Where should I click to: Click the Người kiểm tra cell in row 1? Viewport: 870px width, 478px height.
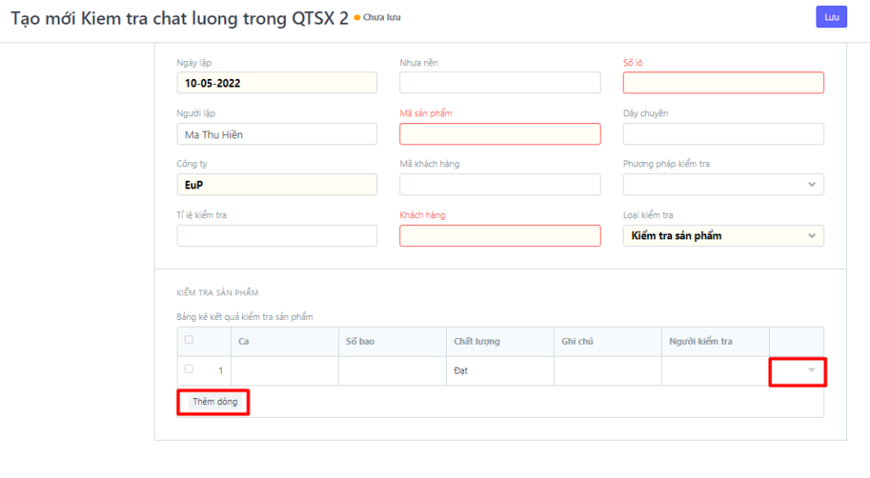715,371
